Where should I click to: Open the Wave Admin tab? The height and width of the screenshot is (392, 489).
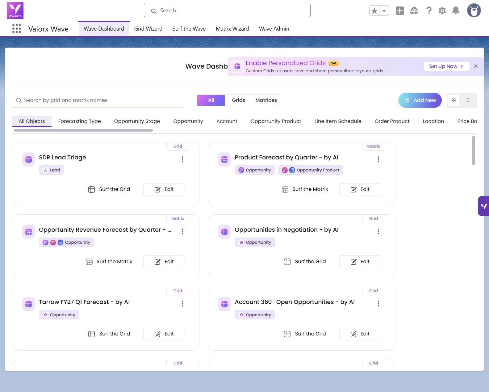[x=274, y=29]
